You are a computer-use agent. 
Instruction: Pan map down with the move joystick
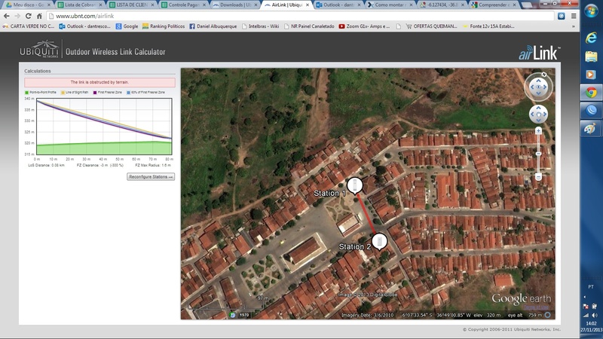point(538,121)
